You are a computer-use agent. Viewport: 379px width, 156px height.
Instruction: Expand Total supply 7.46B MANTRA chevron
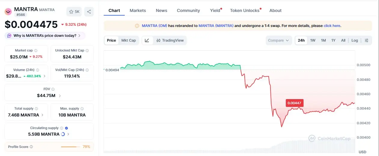coord(42,115)
